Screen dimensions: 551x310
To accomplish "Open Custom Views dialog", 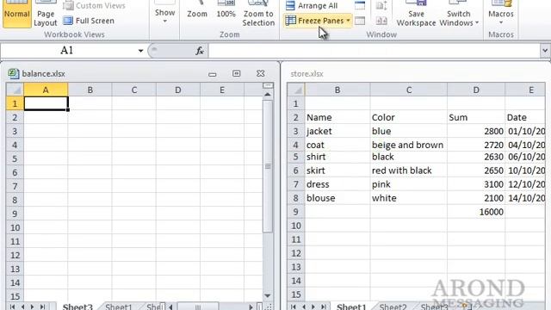I will [95, 6].
